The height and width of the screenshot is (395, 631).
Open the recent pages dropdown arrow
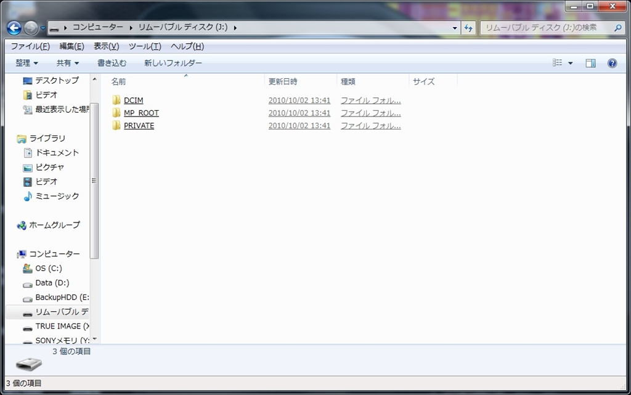pos(43,28)
